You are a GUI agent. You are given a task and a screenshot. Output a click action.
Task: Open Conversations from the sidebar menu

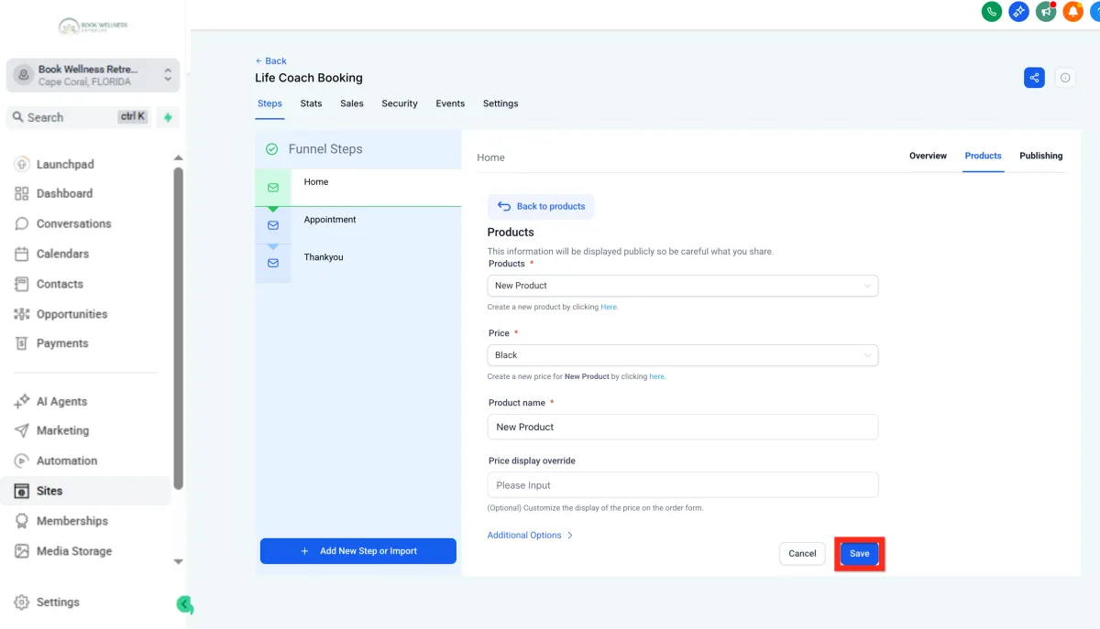(73, 223)
